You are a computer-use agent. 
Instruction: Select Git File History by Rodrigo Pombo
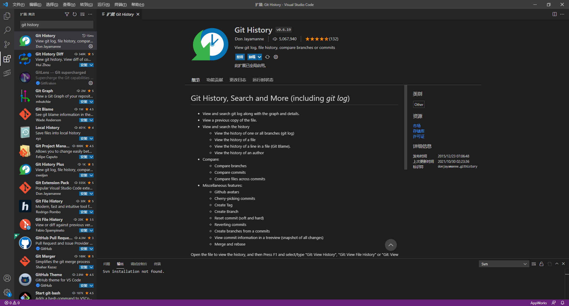[x=56, y=206]
